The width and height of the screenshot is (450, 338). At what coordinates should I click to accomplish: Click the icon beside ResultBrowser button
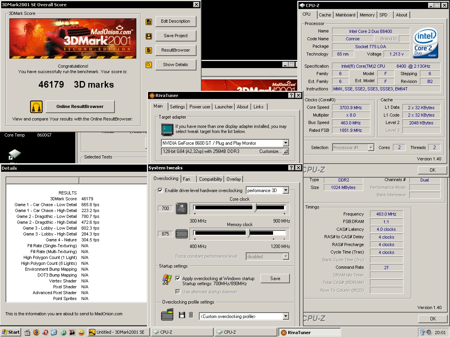coord(149,50)
